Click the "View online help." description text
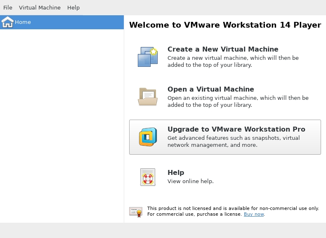 pyautogui.click(x=190, y=181)
